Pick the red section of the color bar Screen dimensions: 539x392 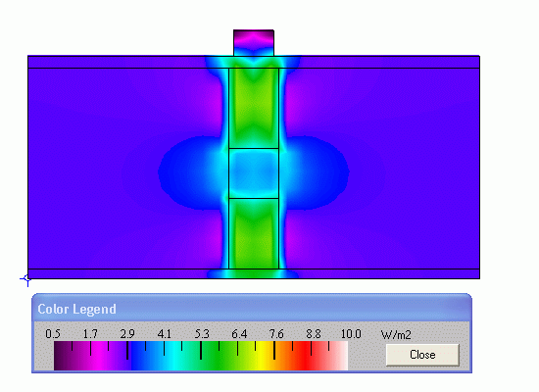pyautogui.click(x=306, y=356)
